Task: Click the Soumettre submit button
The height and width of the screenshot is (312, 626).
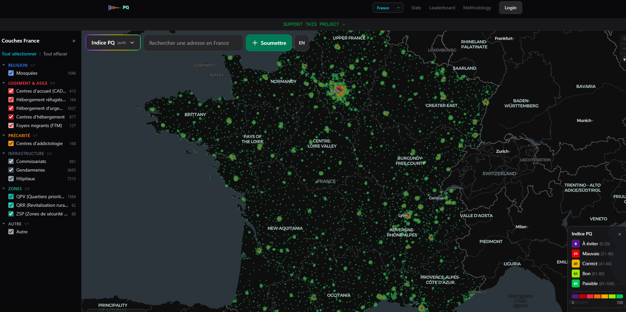Action: [269, 43]
